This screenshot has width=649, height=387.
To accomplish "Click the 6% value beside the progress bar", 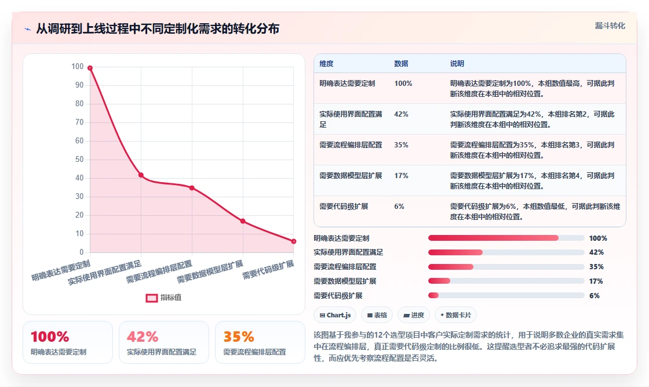I will tap(595, 296).
